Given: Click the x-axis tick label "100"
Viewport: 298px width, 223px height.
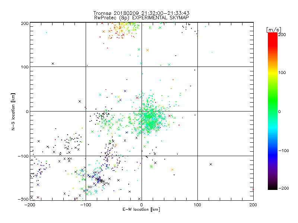Looking at the screenshot, I should coord(197,205).
